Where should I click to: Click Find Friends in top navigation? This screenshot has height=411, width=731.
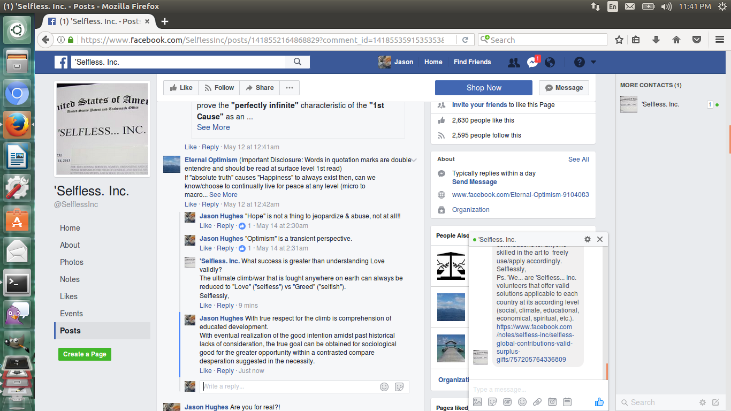[x=472, y=62]
